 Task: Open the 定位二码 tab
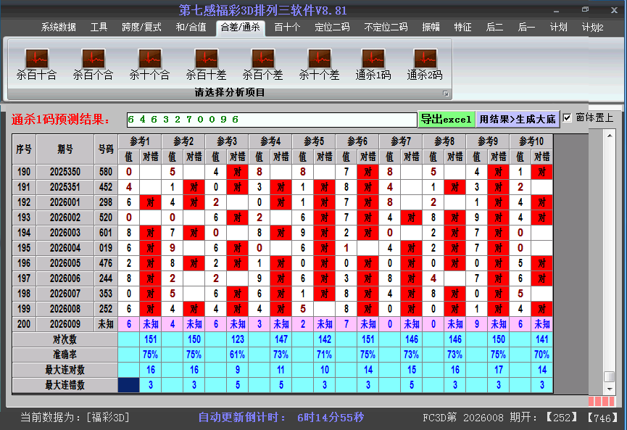click(x=332, y=28)
